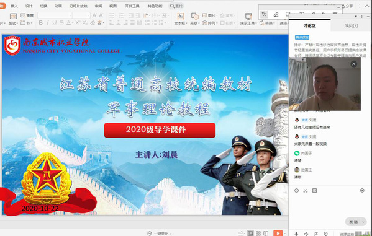372x236 pixels.
Task: Open the 一键美化 dropdown
Action: pyautogui.click(x=160, y=234)
